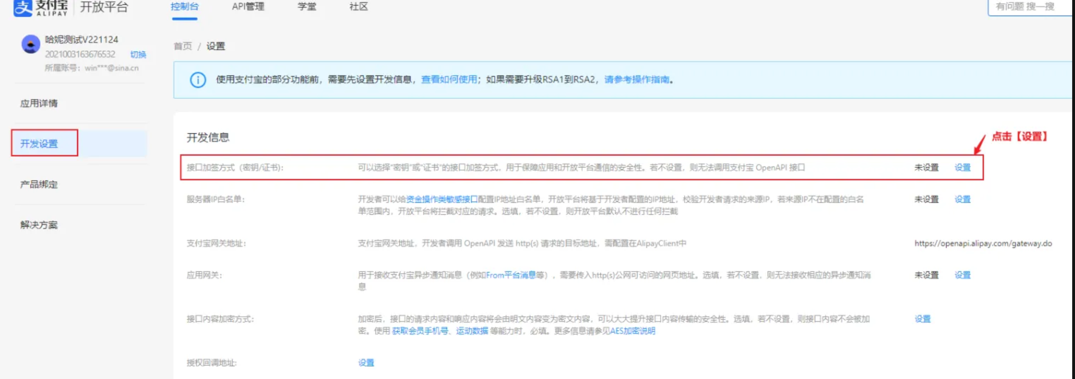
Task: Click the app name 哈妮测试V221124
Action: [x=82, y=39]
